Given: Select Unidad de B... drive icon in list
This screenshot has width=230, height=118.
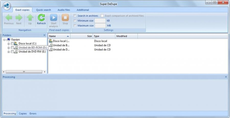Looking at the screenshot, I should [x=51, y=45].
